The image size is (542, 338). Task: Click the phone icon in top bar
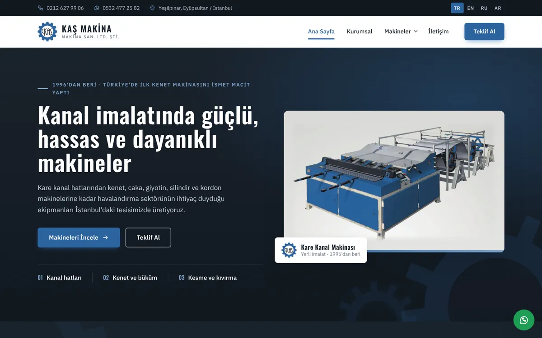click(x=41, y=8)
